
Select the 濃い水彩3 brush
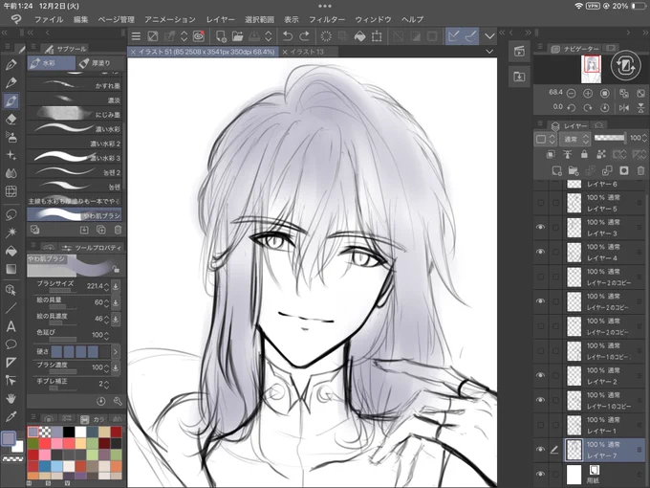click(75, 157)
